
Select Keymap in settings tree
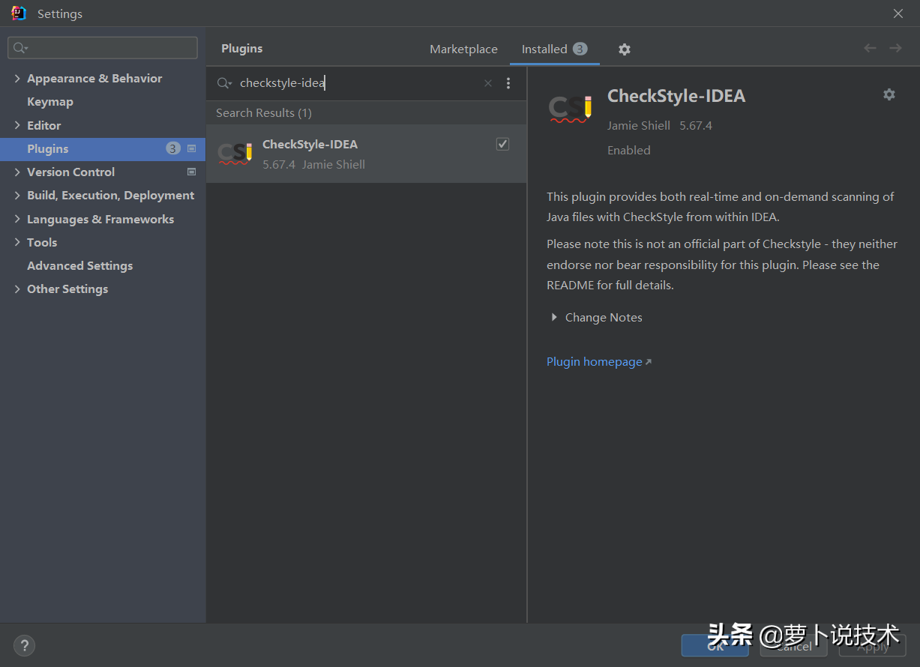50,102
